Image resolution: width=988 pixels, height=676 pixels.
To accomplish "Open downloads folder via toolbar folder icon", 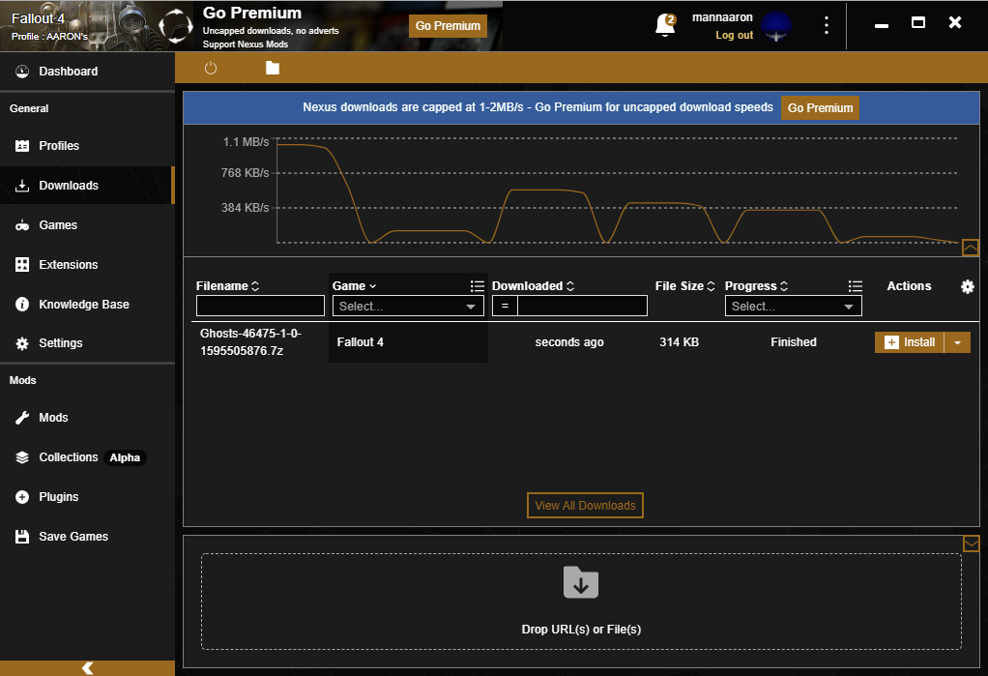I will click(x=273, y=68).
